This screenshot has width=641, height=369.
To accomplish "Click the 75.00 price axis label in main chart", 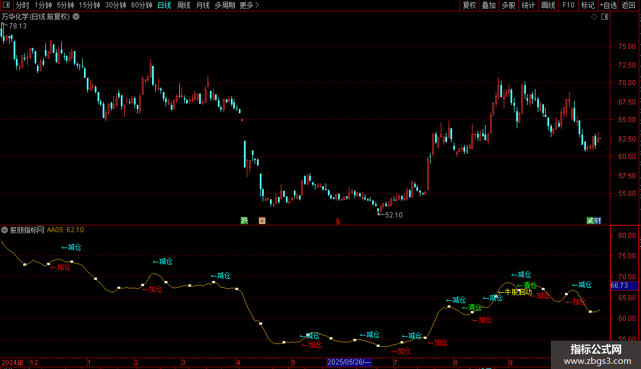I will (627, 46).
